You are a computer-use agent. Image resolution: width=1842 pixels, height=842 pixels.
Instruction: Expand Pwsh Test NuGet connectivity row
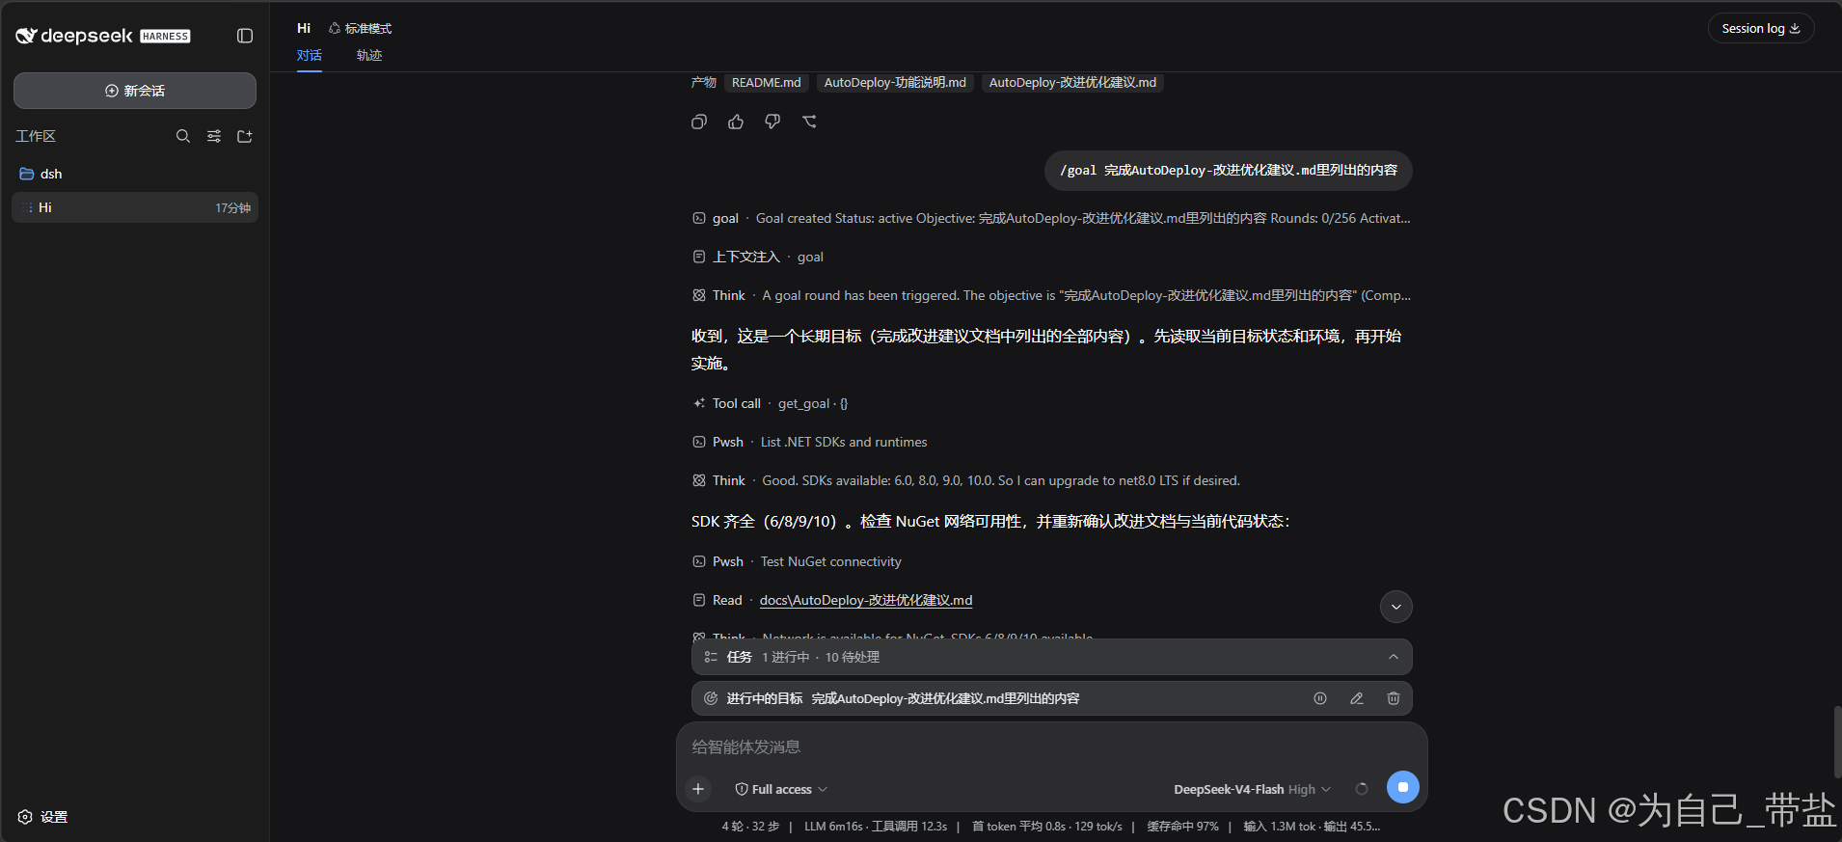(798, 561)
